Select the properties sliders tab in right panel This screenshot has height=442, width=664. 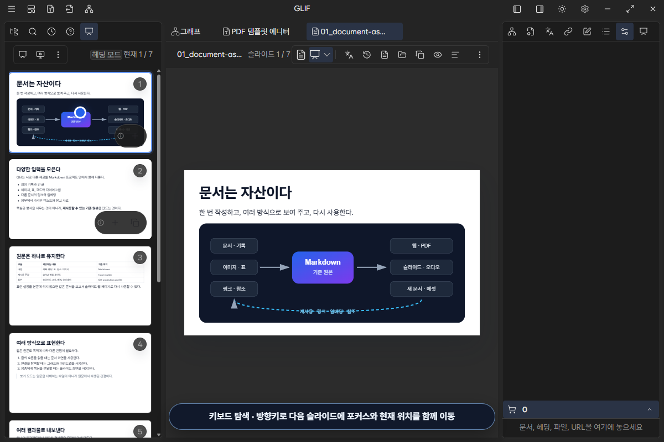click(625, 31)
